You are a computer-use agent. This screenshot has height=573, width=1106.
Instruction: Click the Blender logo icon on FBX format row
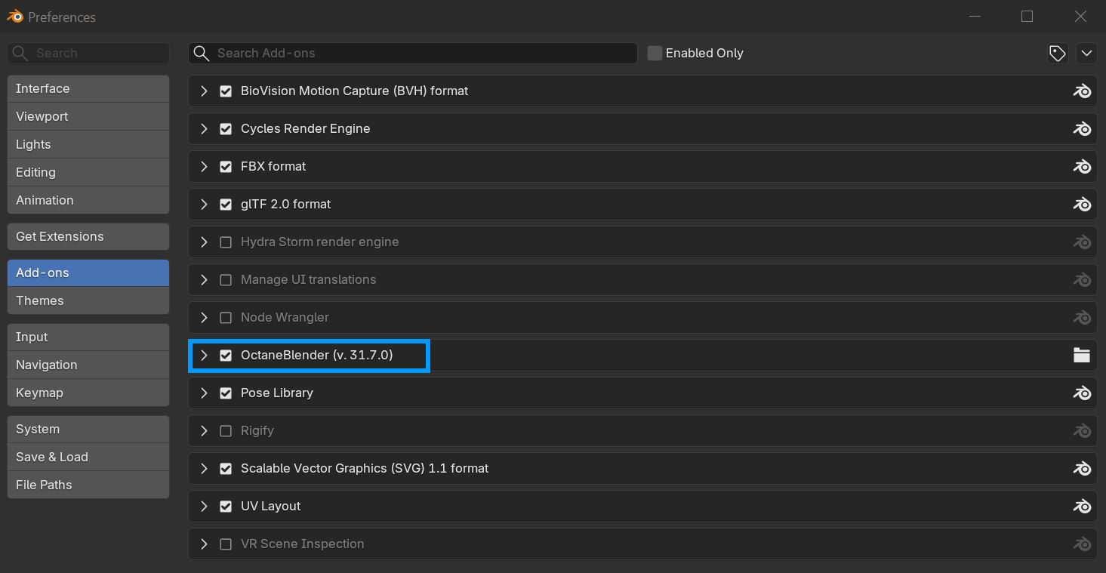1082,166
